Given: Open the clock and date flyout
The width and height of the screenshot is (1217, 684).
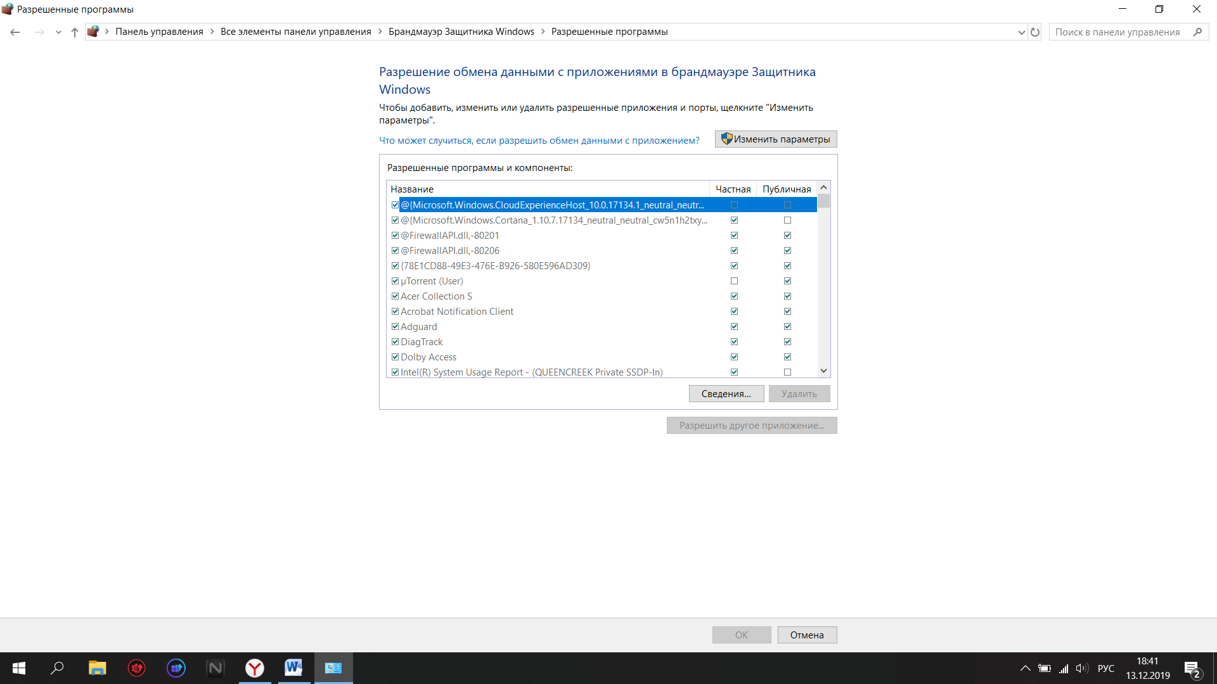Looking at the screenshot, I should [x=1148, y=668].
